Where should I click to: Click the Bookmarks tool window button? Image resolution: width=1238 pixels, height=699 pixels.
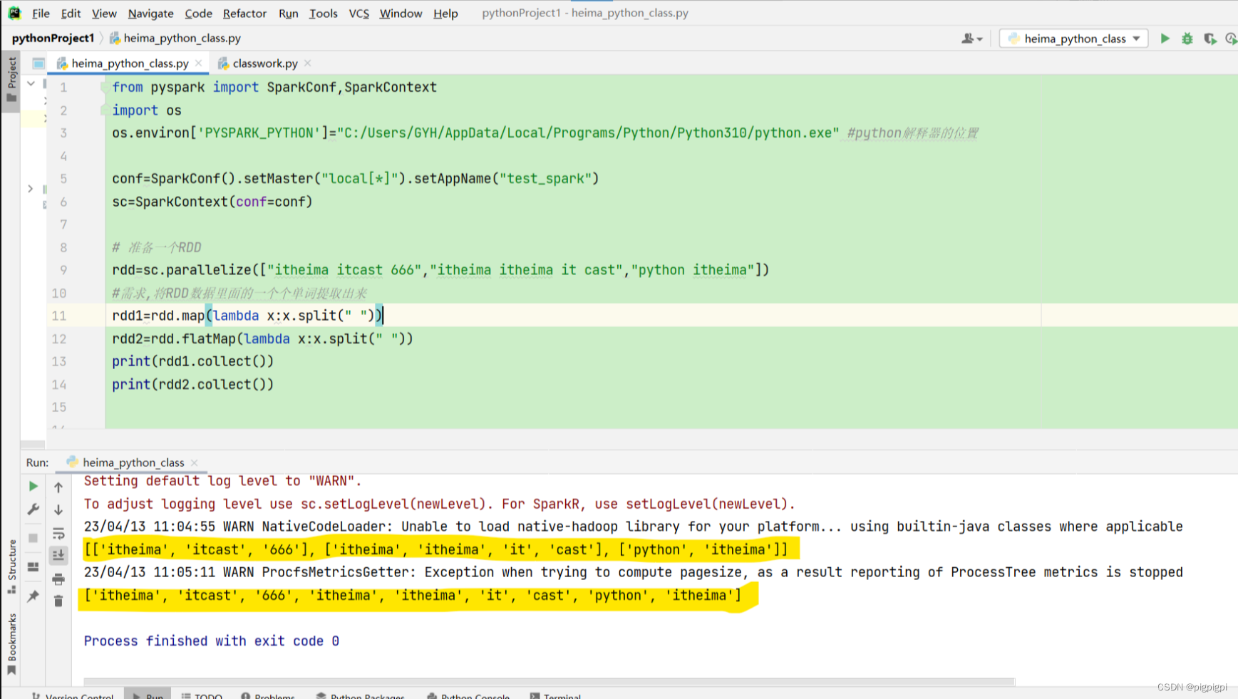[11, 644]
